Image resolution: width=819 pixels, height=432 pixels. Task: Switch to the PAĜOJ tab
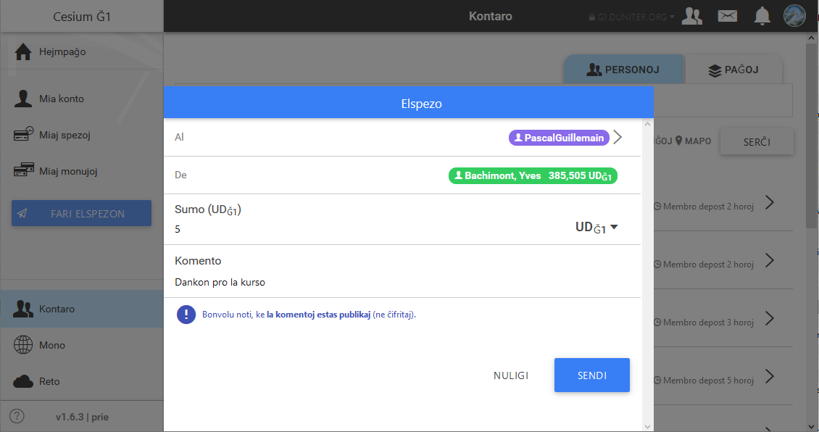click(733, 70)
